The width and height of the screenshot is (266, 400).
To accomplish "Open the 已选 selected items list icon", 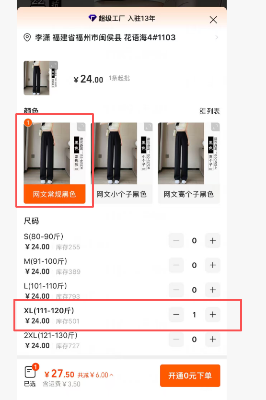I will pyautogui.click(x=30, y=372).
